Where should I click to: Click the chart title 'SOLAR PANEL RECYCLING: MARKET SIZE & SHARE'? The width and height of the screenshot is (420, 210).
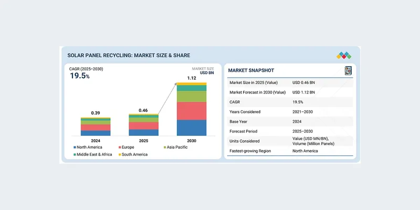point(129,56)
